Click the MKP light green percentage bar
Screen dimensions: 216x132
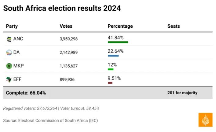(111, 69)
